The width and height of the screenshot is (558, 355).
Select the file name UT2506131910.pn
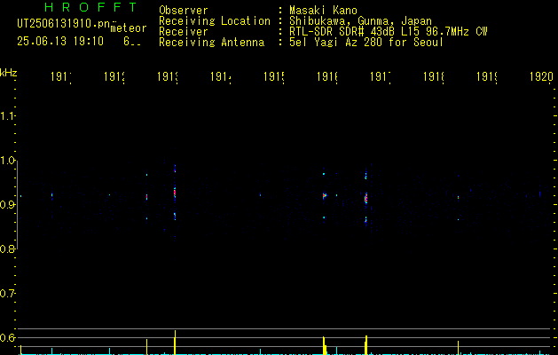click(63, 24)
